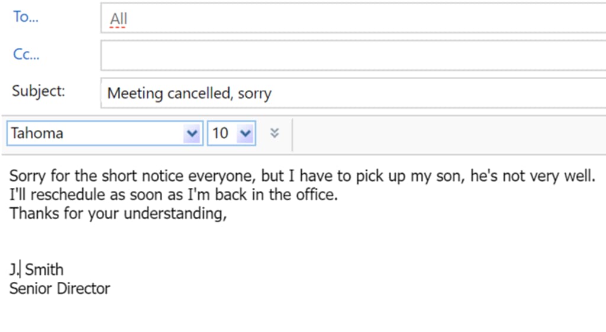
Task: Click the "Senior Director" title line
Action: 60,289
